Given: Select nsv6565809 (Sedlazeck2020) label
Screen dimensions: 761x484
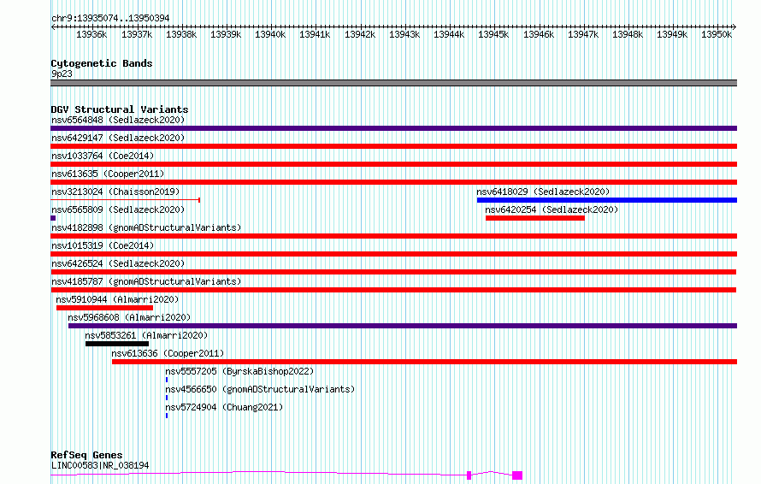Looking at the screenshot, I should [x=118, y=210].
